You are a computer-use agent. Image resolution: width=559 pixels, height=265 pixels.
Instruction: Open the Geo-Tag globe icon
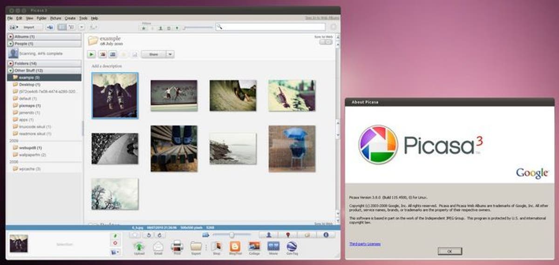[x=292, y=246]
